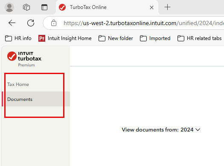Go to Tax Home in sidebar
This screenshot has height=166, width=224.
tap(18, 84)
